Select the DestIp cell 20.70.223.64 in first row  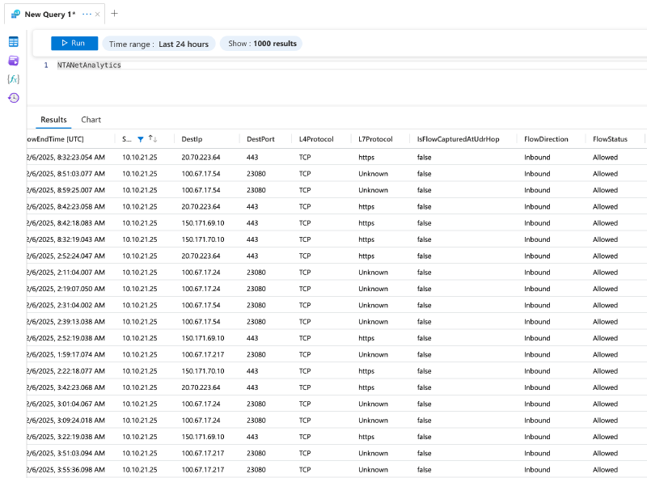coord(201,157)
